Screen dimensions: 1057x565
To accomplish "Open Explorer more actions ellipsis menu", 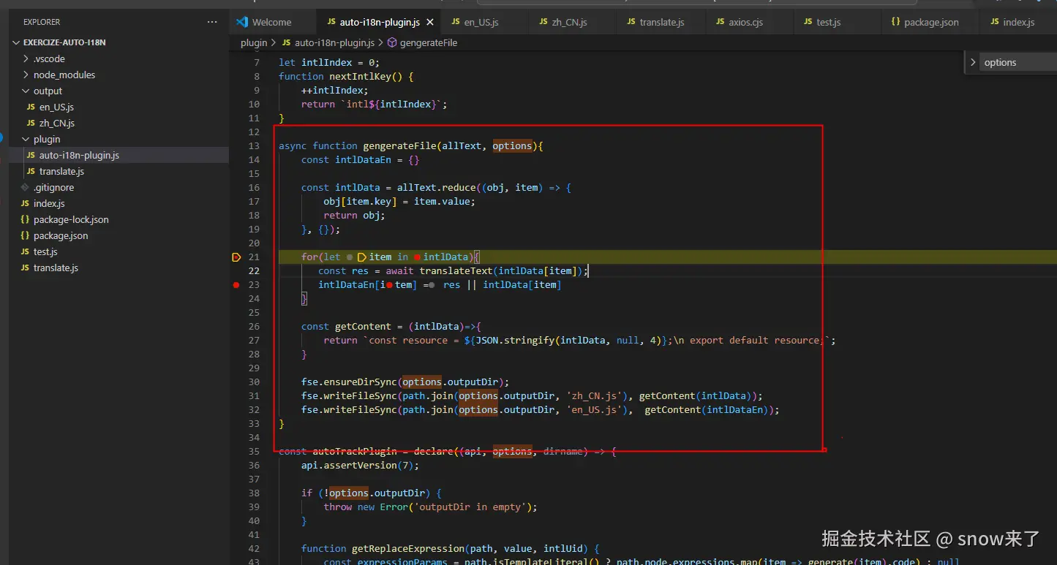I will 212,22.
